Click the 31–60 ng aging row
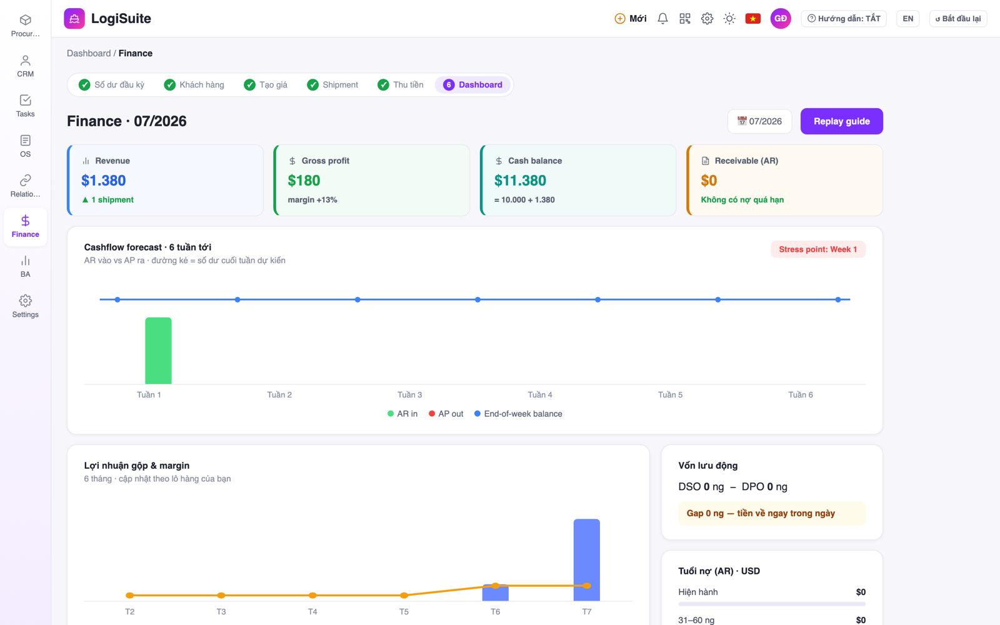Viewport: 1000px width, 625px height. coord(772,620)
